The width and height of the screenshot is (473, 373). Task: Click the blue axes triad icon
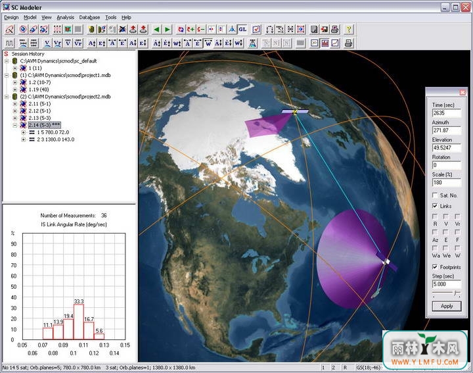point(232,30)
